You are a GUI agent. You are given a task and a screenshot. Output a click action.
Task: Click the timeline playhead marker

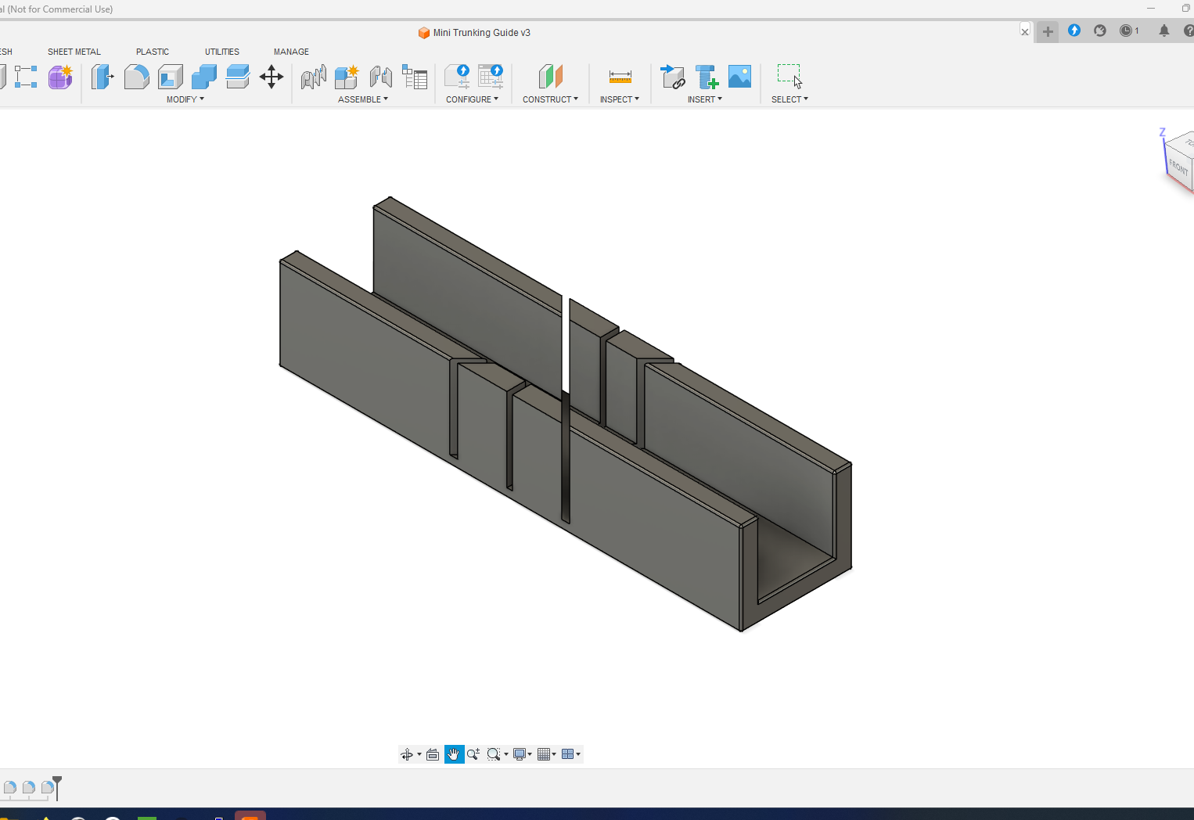[57, 787]
